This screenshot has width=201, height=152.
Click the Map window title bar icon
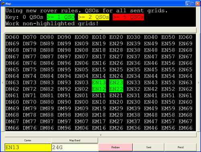[3, 3]
